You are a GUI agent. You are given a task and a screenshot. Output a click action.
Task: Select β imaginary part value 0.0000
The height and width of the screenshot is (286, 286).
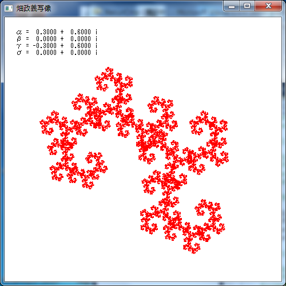[81, 39]
